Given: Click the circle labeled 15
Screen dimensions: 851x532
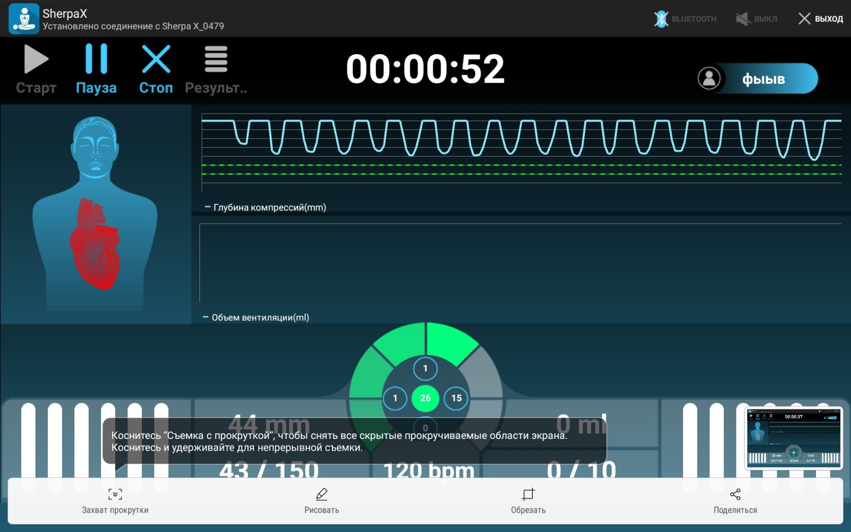Looking at the screenshot, I should tap(457, 398).
